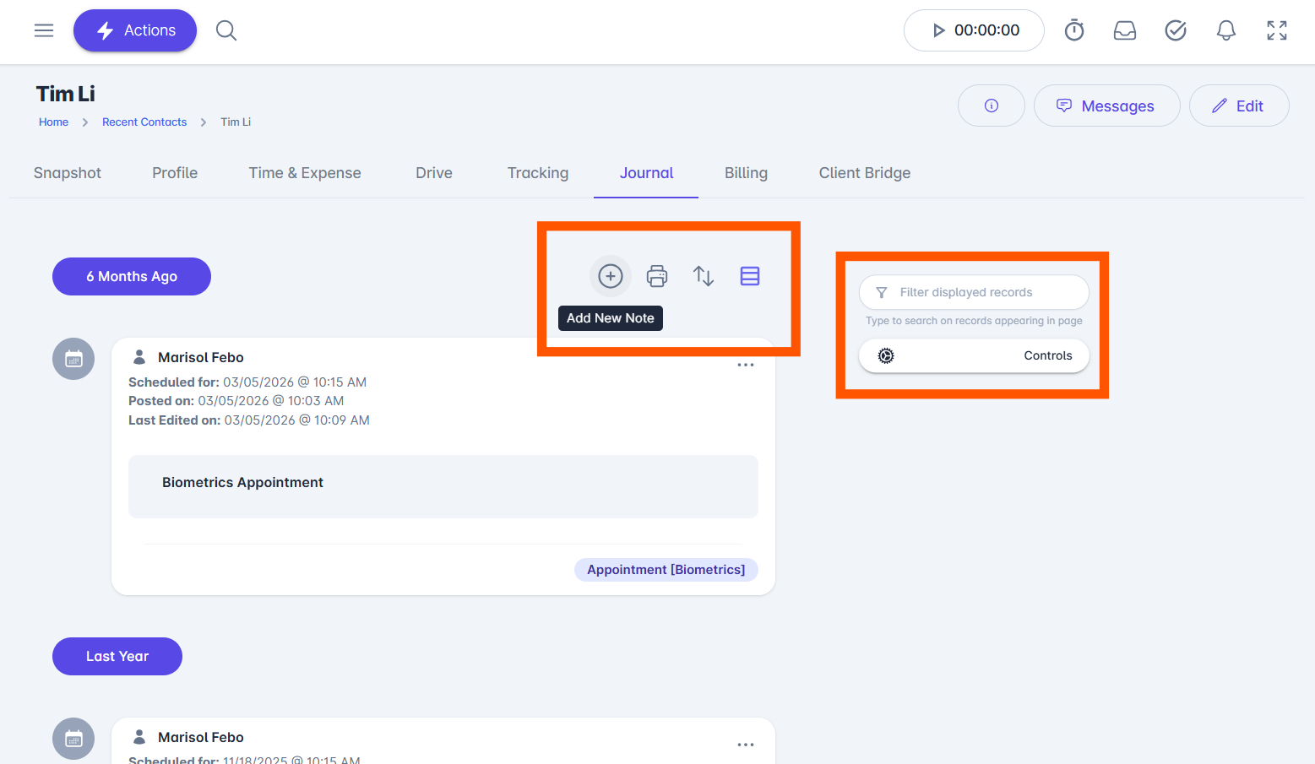Click the info icon button

[x=992, y=106]
